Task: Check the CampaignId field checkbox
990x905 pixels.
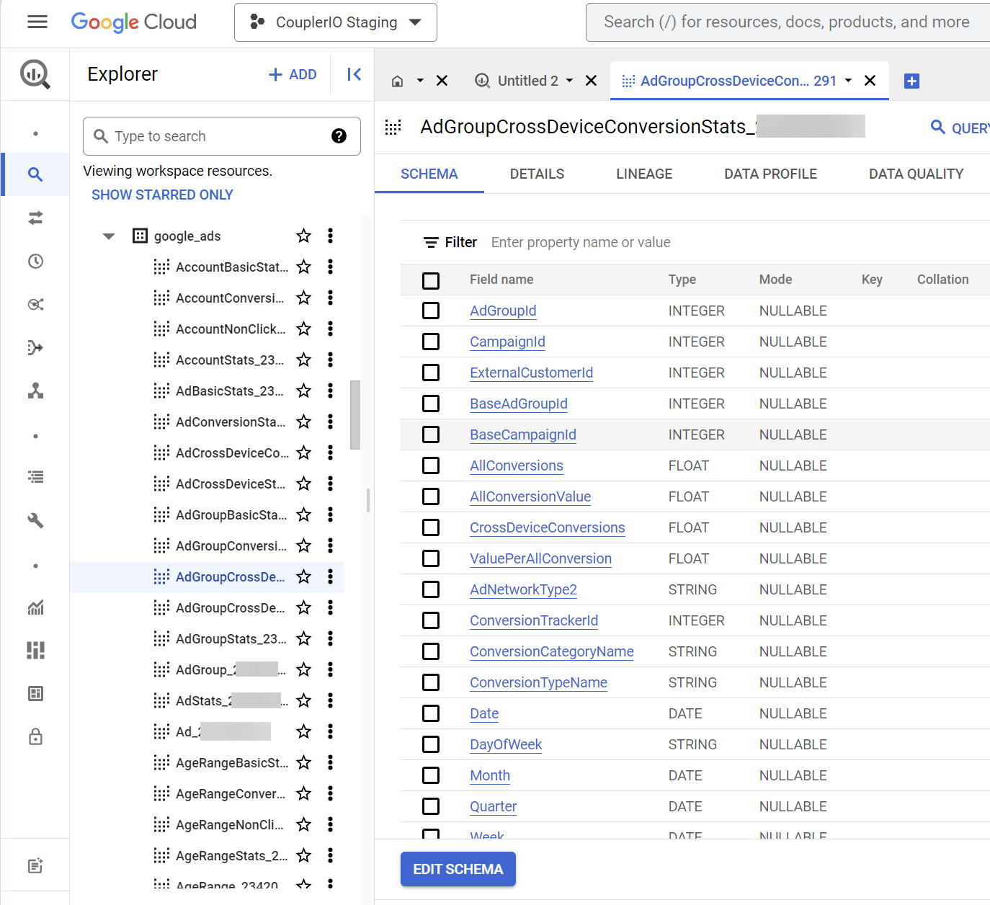Action: [x=431, y=342]
